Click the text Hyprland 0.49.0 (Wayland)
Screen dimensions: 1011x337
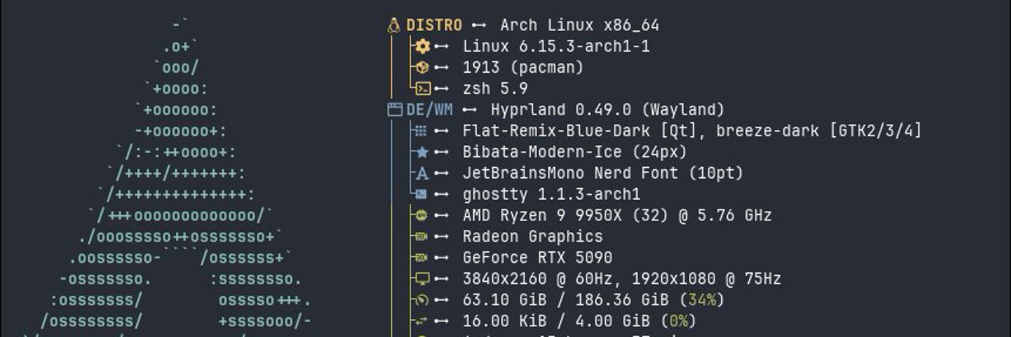coord(608,110)
